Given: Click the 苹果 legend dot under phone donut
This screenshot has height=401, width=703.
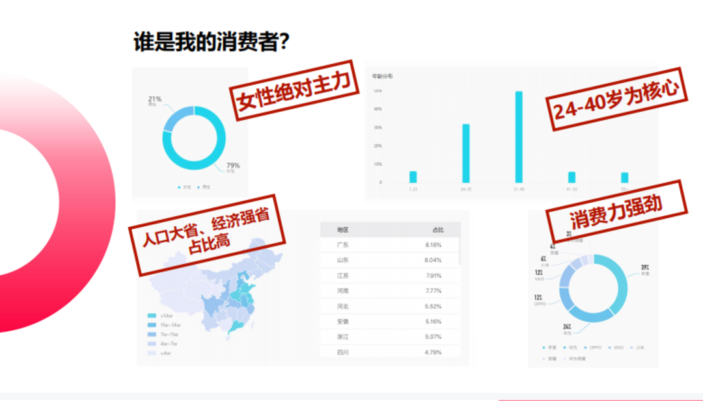Looking at the screenshot, I should pyautogui.click(x=544, y=348).
